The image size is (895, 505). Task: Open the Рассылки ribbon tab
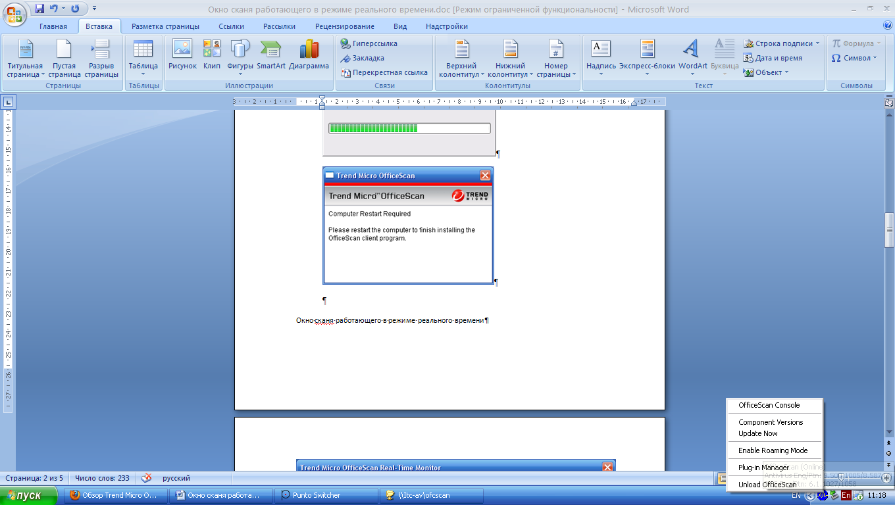pos(279,26)
